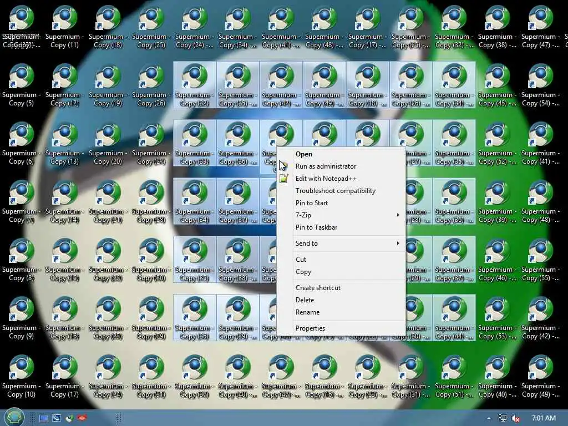Click the Show Desktop taskbar icon
The height and width of the screenshot is (426, 568).
coord(44,418)
